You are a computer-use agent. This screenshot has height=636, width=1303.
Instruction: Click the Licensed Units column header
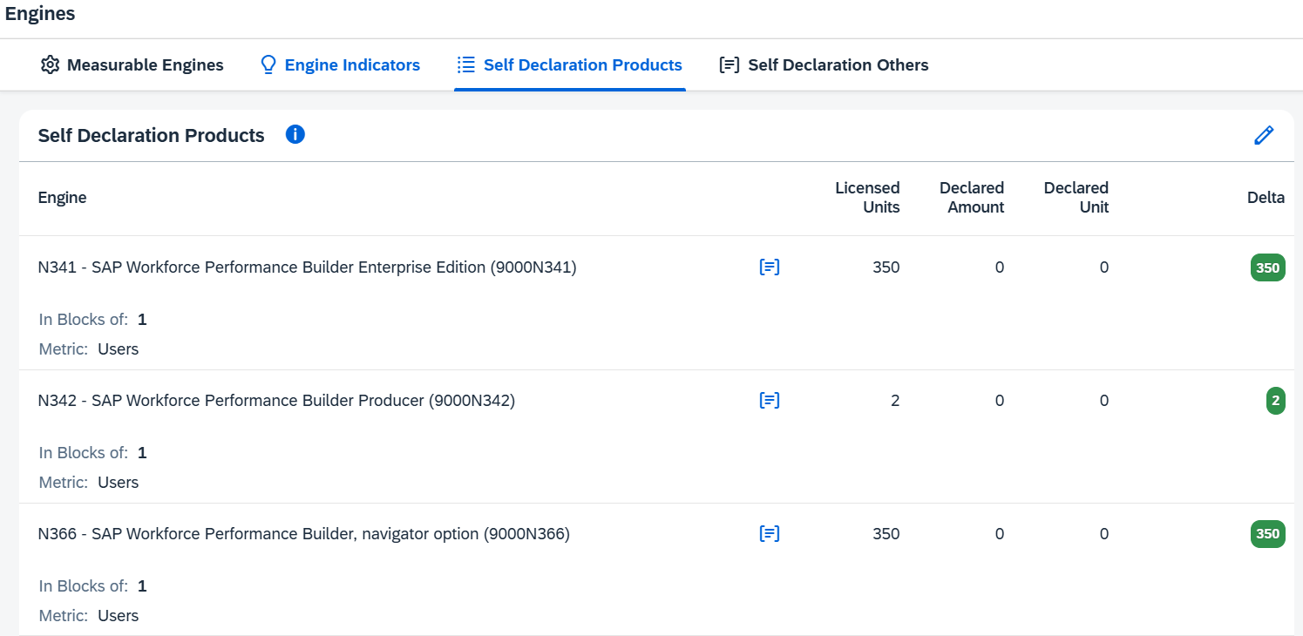[x=867, y=198]
